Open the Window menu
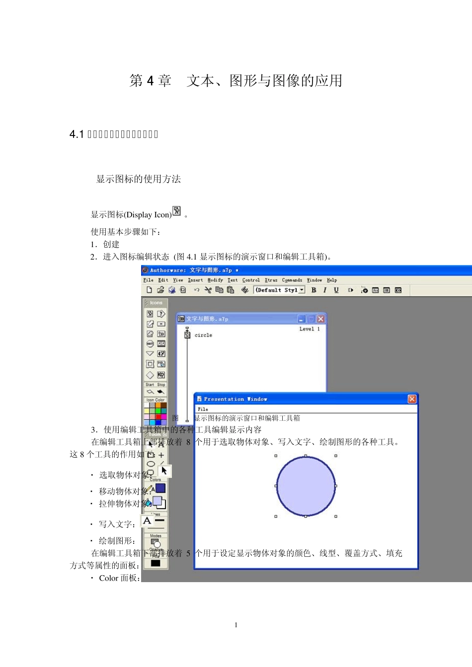Screen dimensions: 472x667 tap(314, 280)
